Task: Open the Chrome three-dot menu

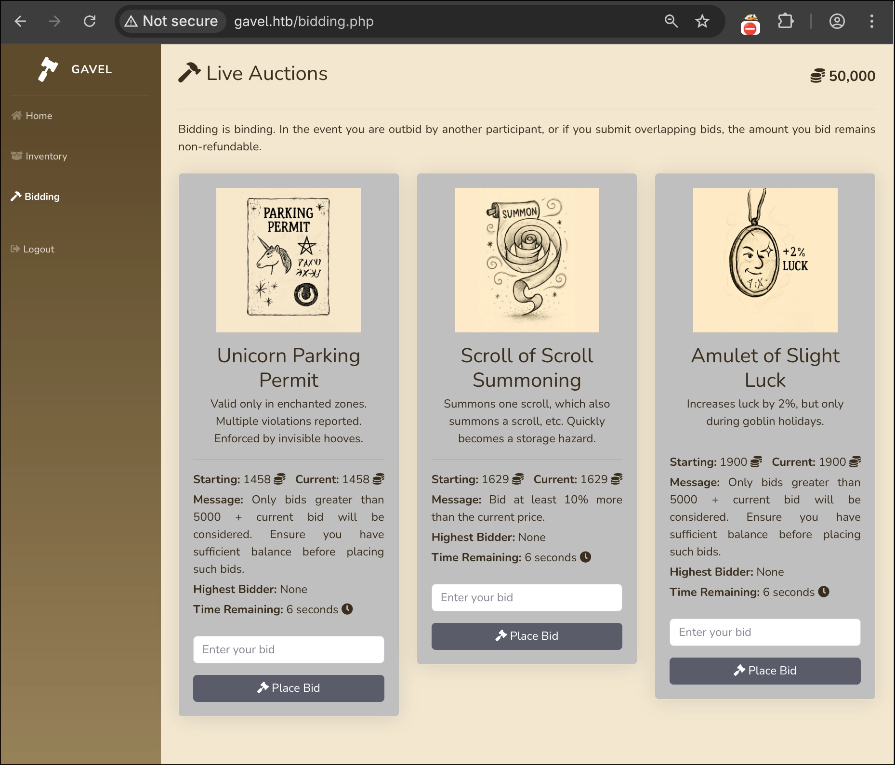Action: coord(871,21)
